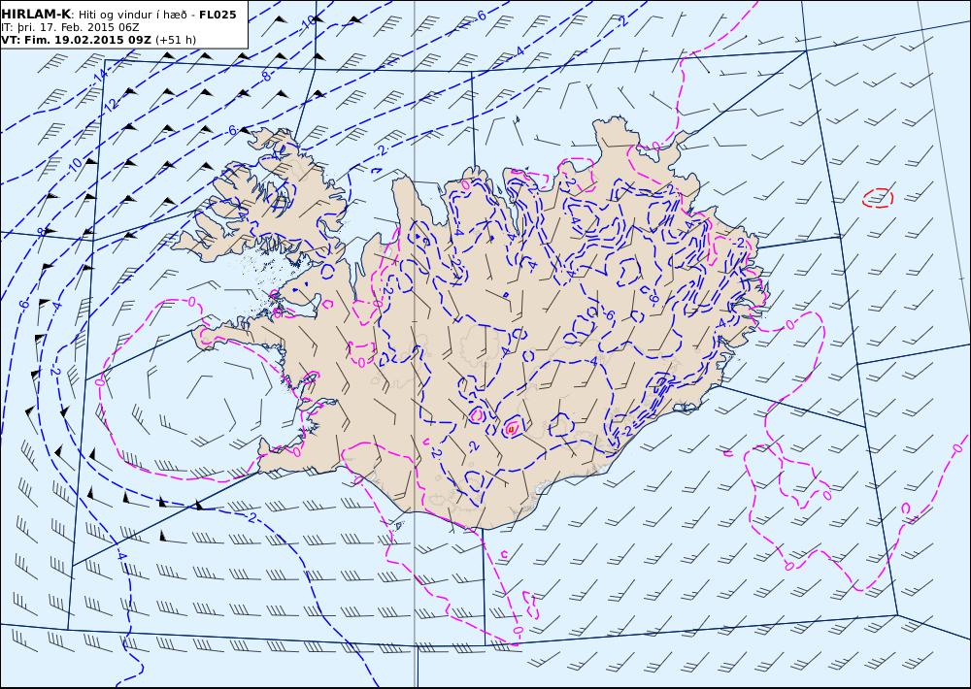Click the initial time line 'IT: þri. 17. Feb. 2015 06Z'
The image size is (971, 689).
click(70, 27)
